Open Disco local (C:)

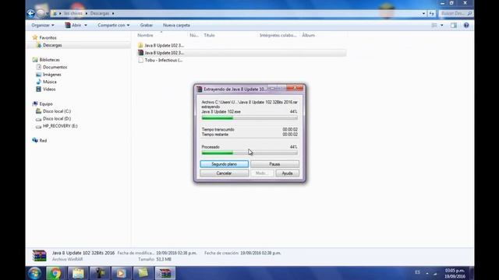tap(57, 111)
